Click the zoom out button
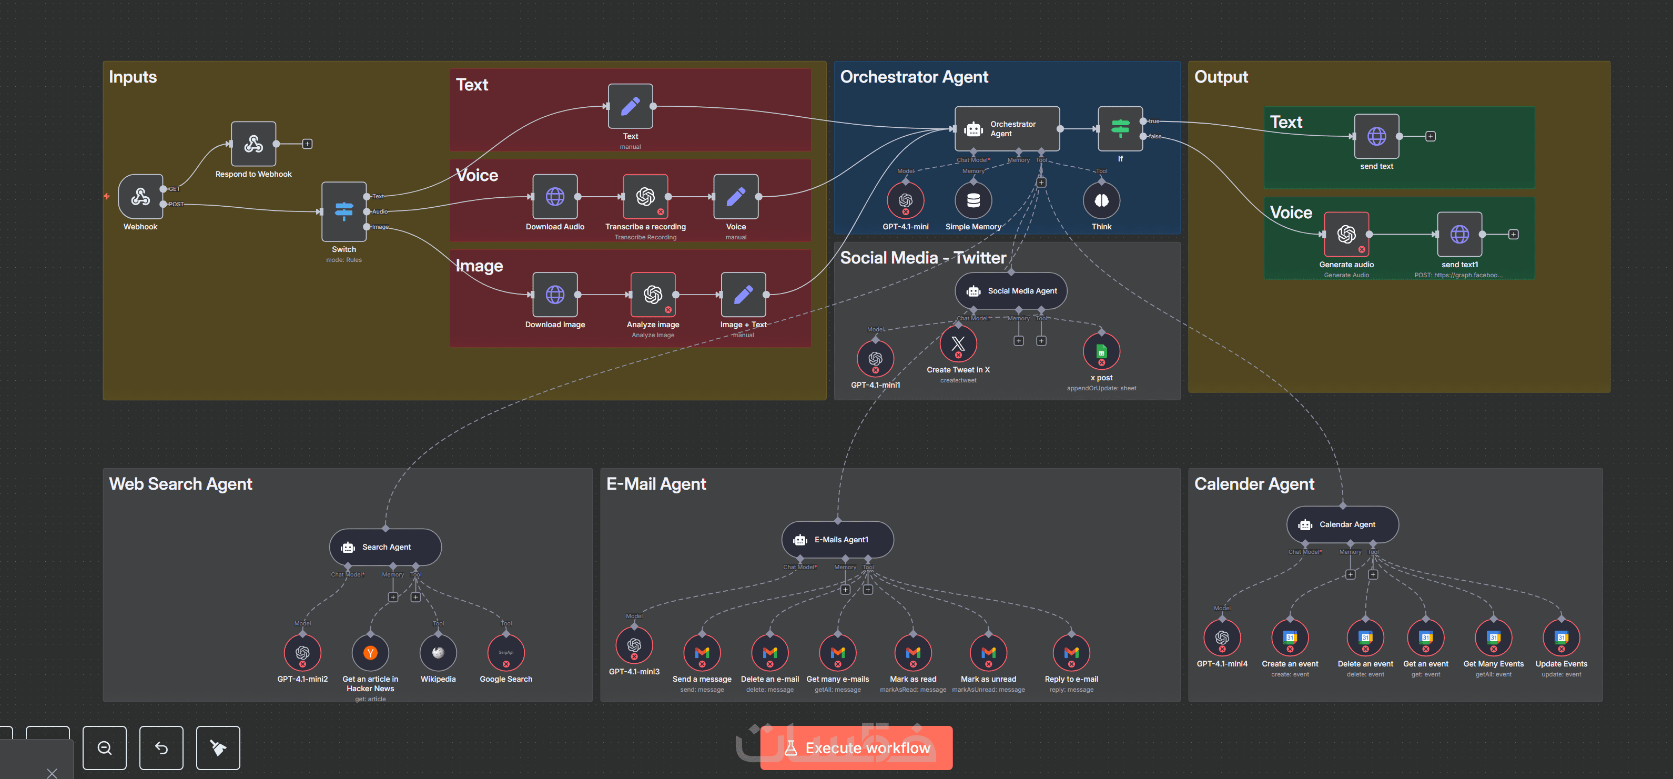This screenshot has width=1673, height=779. tap(105, 748)
